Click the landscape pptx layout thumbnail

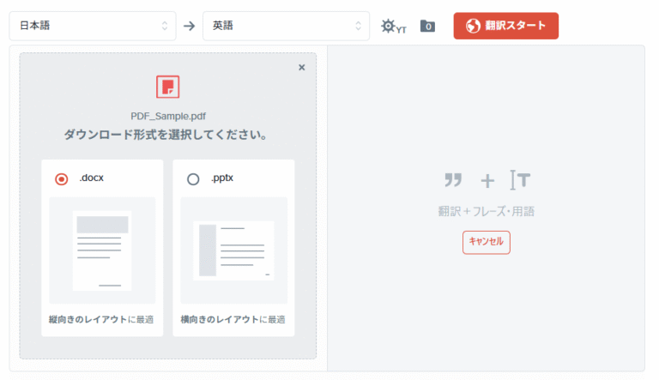pos(234,250)
